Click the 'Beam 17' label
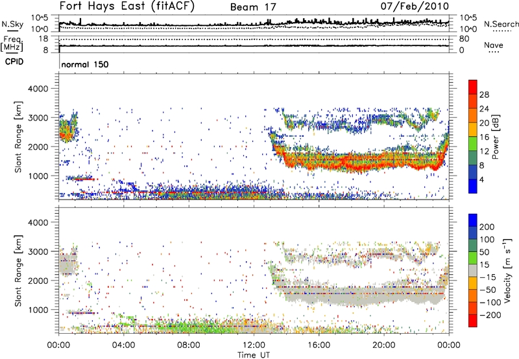 tap(253, 7)
